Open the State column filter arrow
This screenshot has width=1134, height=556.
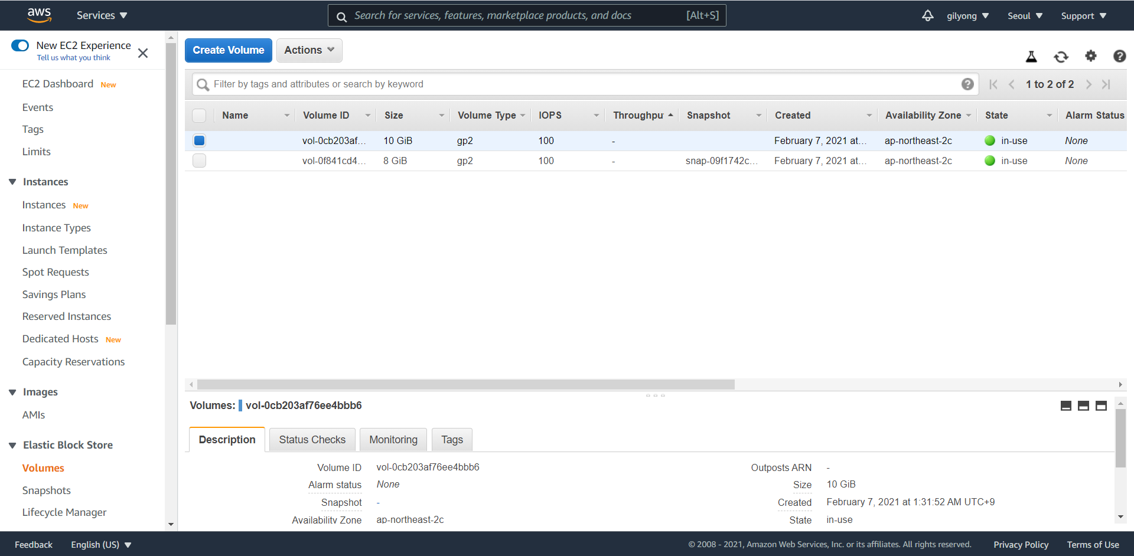tap(1050, 116)
